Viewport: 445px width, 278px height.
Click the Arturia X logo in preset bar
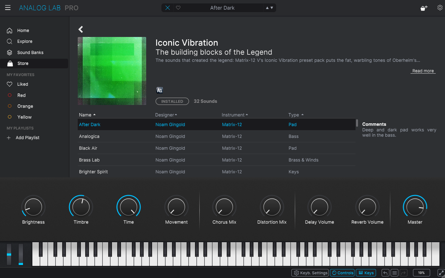point(168,8)
